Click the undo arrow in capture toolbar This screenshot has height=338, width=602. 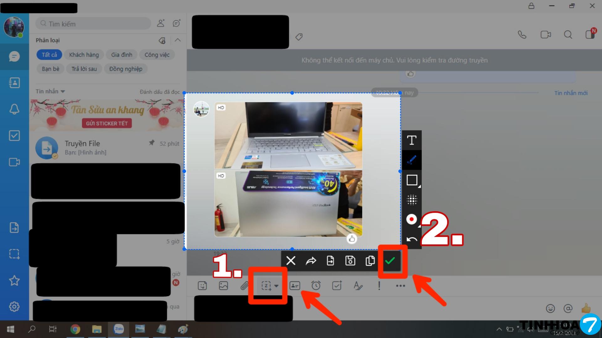click(411, 239)
